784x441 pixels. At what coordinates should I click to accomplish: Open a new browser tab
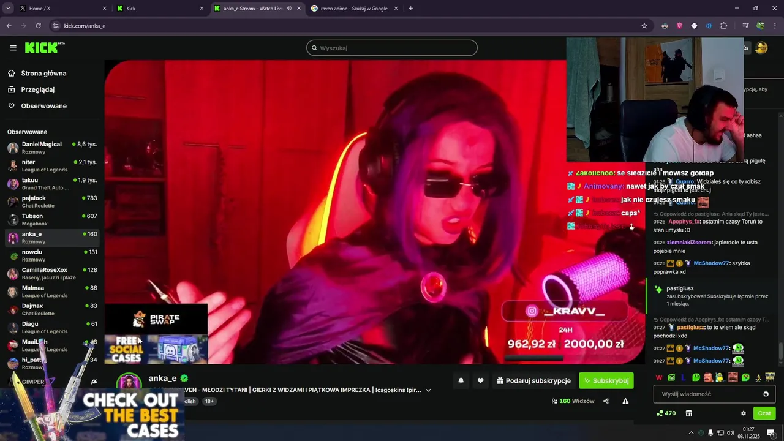pyautogui.click(x=410, y=9)
